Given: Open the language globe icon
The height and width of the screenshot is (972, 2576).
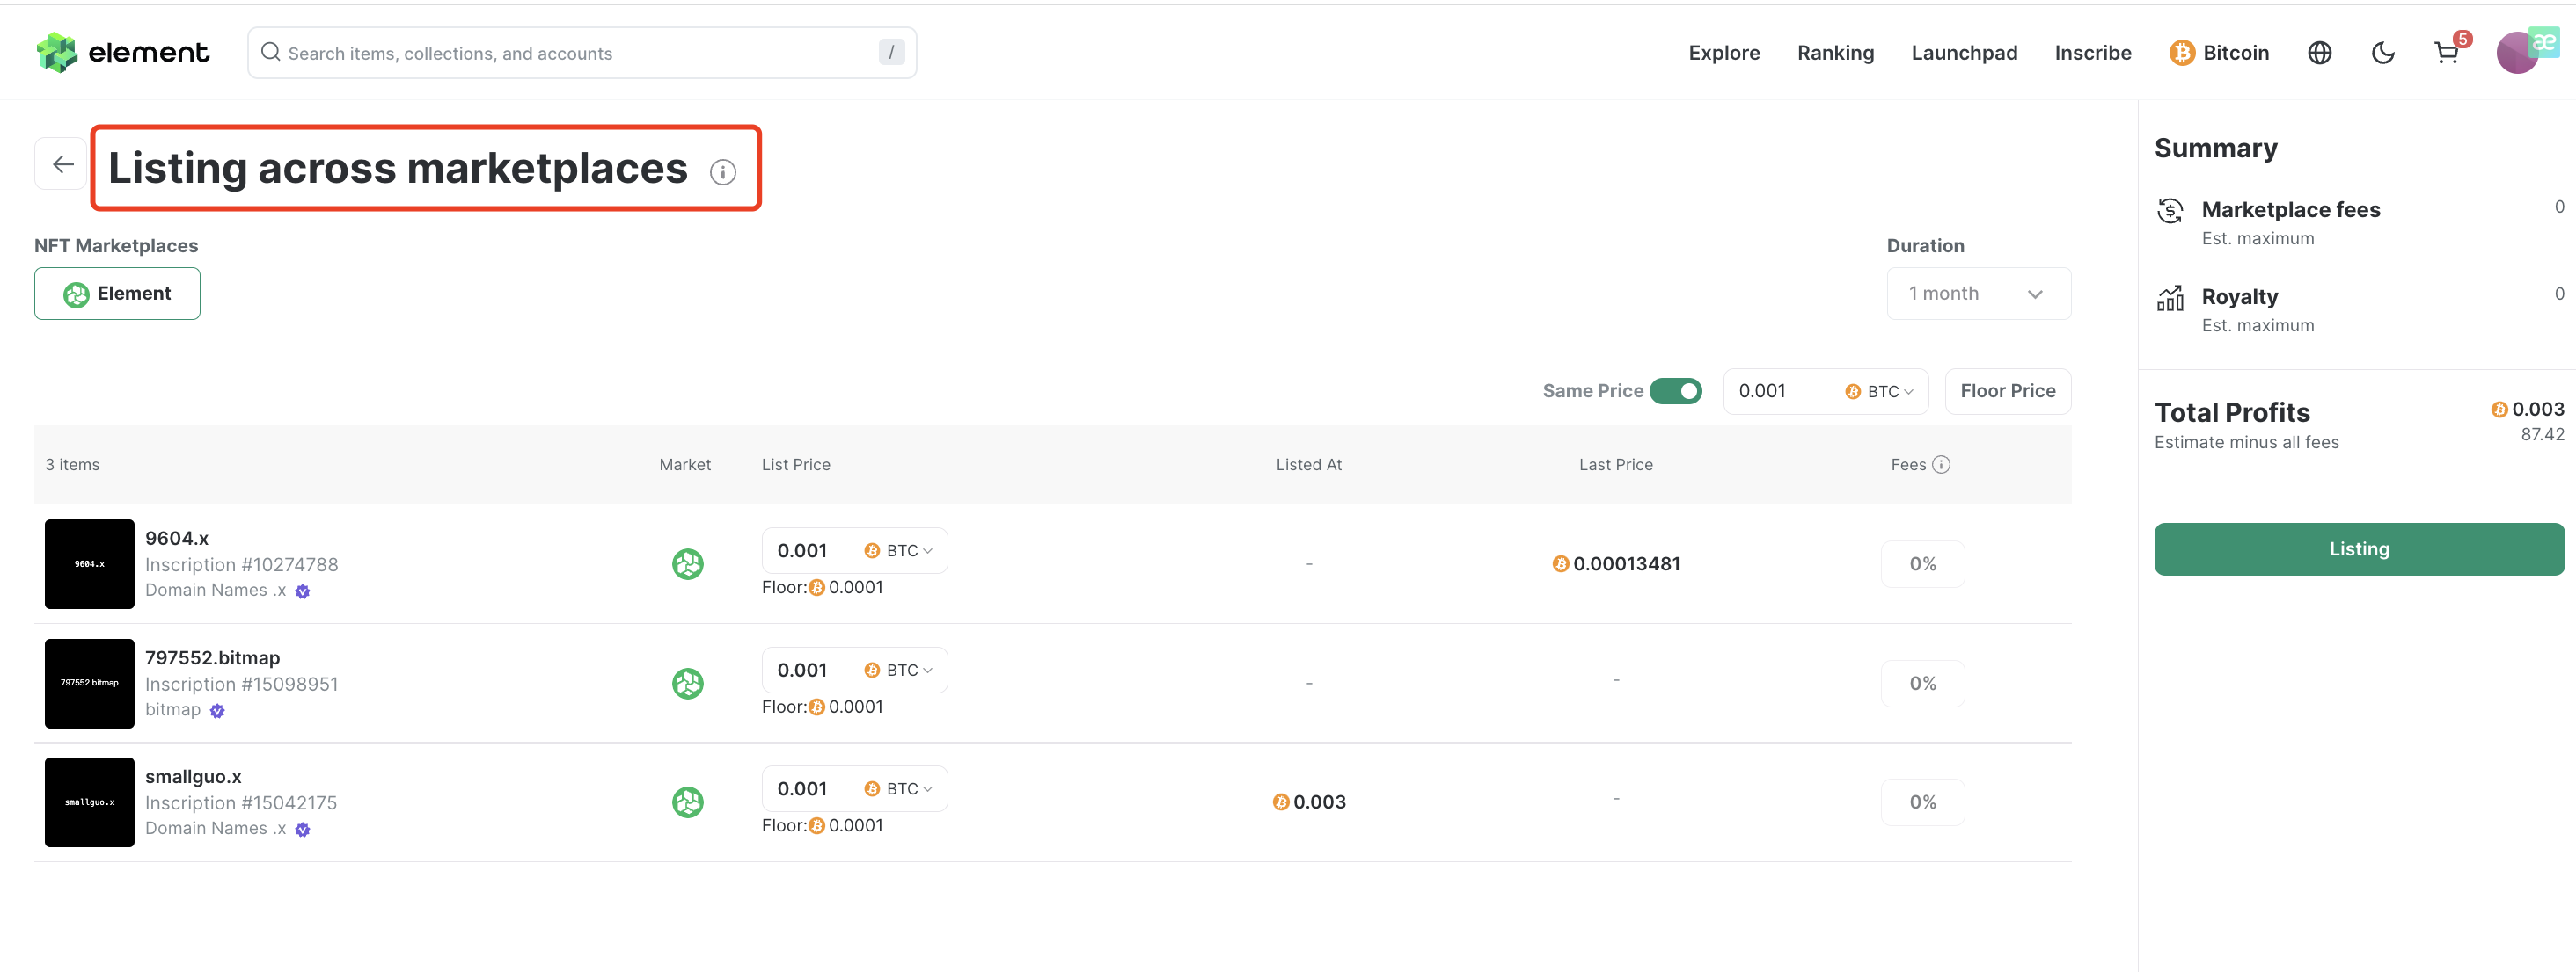Looking at the screenshot, I should (2319, 54).
